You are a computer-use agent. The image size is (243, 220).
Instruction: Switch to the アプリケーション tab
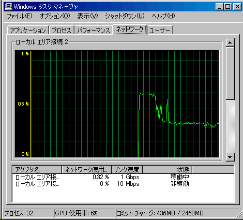point(28,31)
